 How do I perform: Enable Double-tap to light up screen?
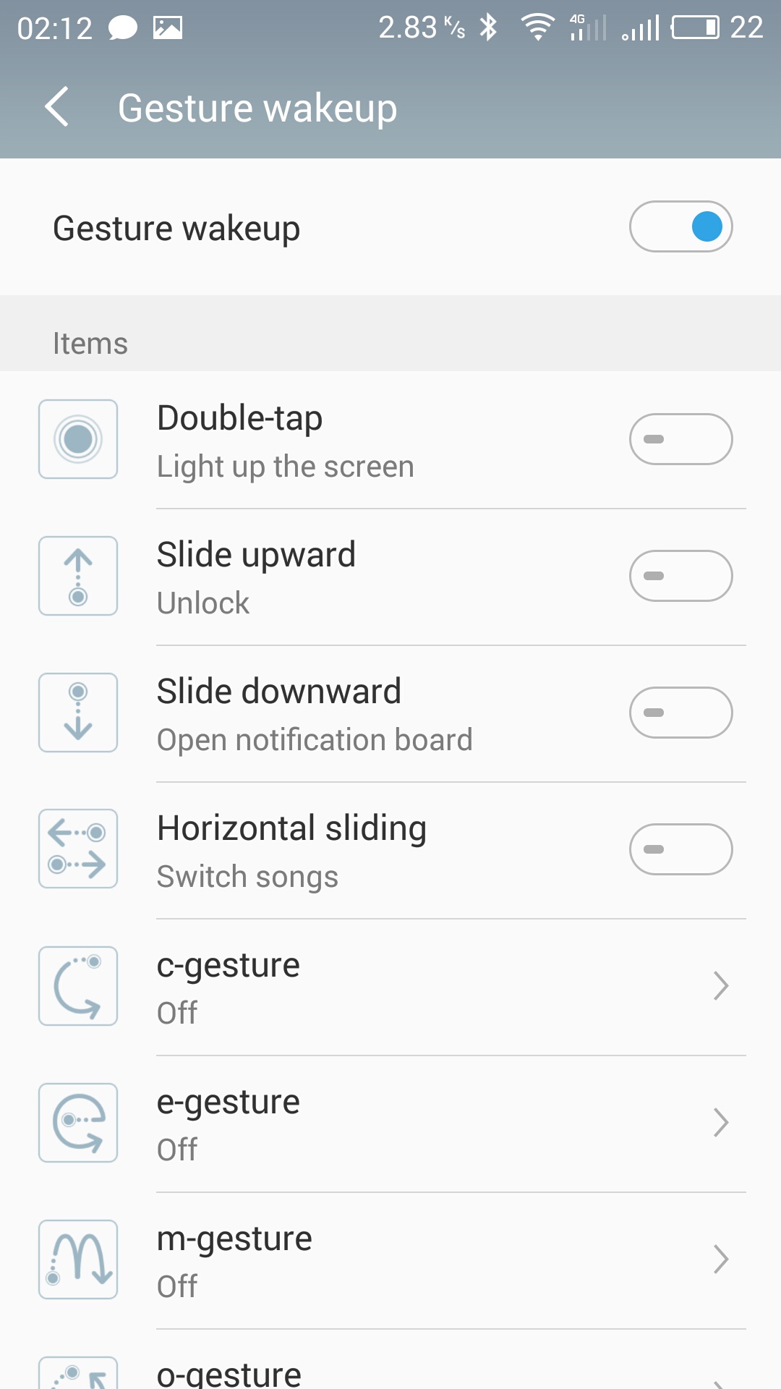tap(680, 439)
